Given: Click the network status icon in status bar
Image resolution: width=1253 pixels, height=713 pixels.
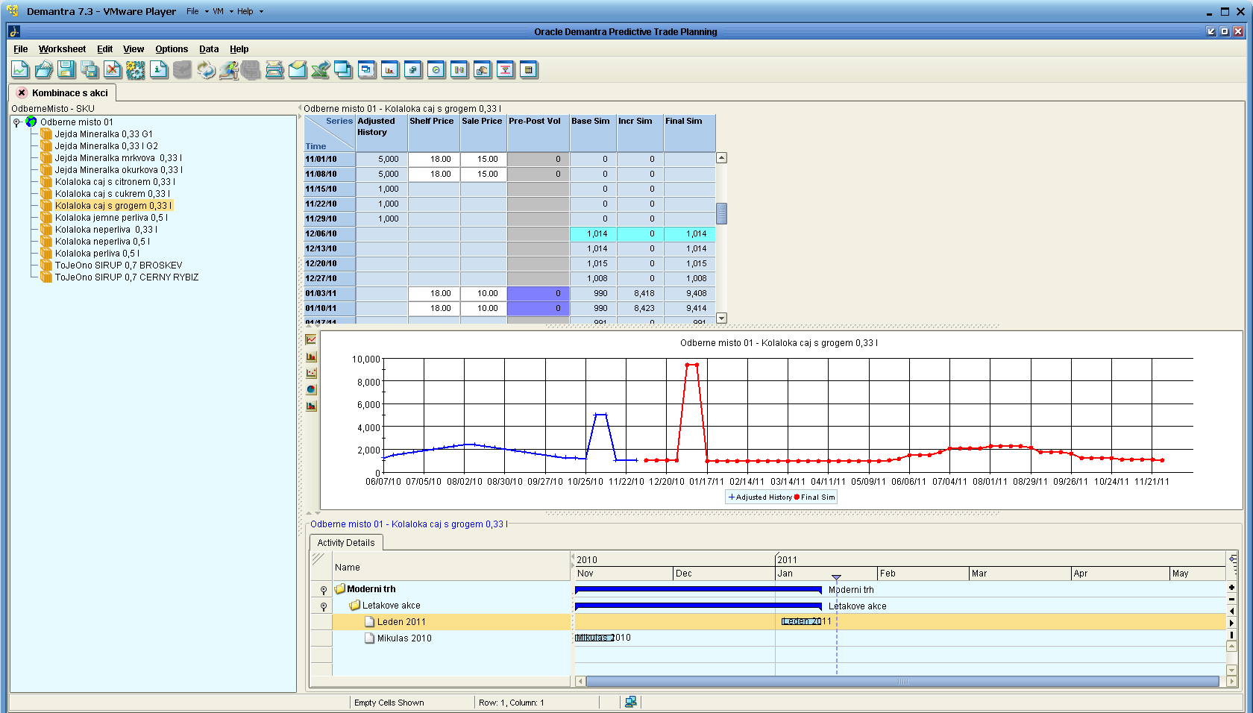Looking at the screenshot, I should coord(630,702).
